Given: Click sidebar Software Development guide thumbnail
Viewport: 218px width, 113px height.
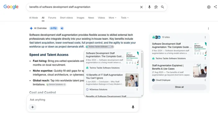Looking at the screenshot, I should coord(200,49).
